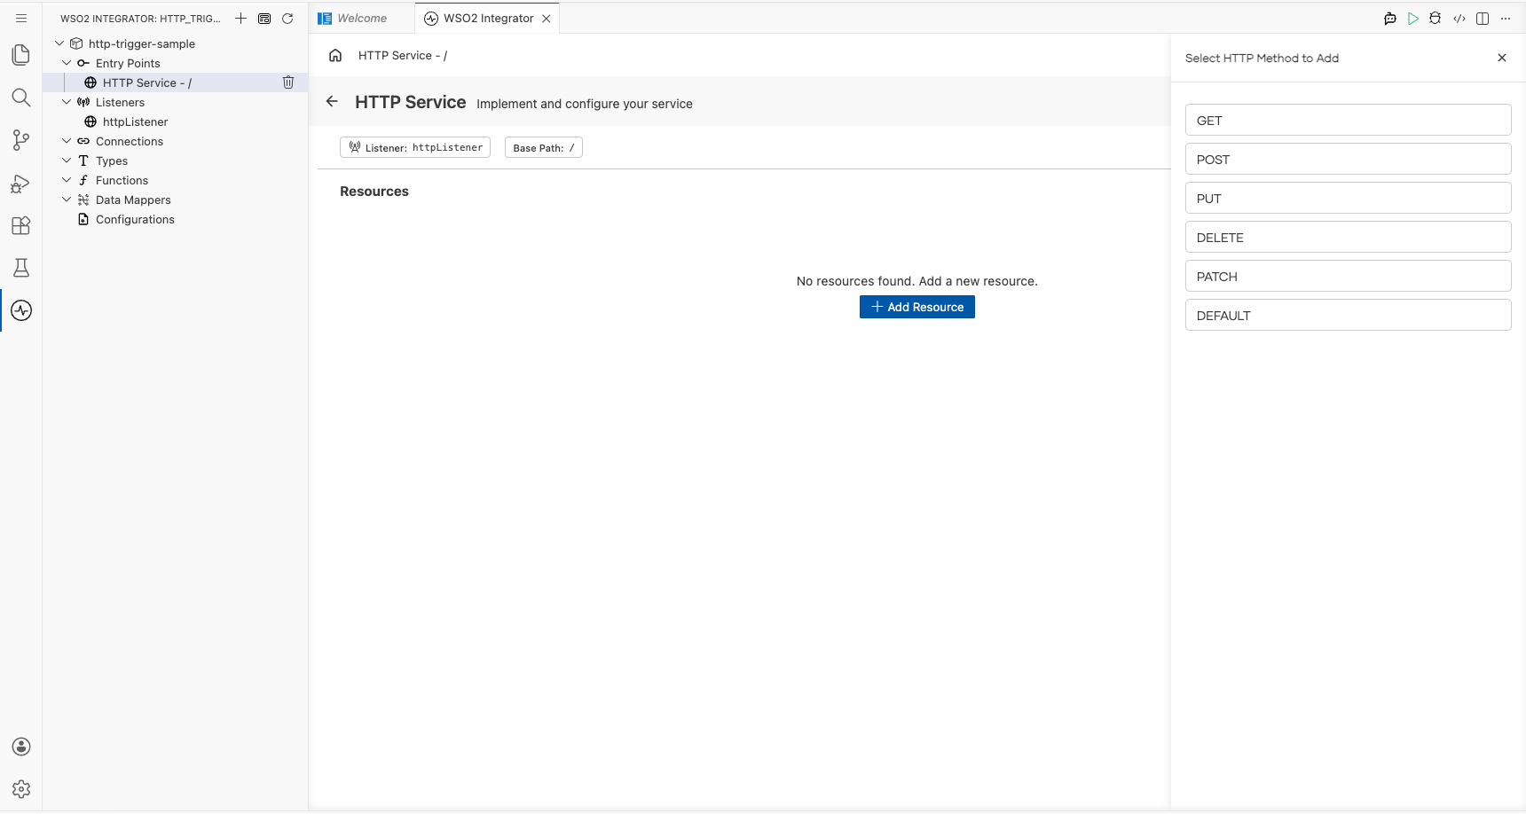Select the POST method
Viewport: 1526px width, 814px height.
click(x=1348, y=159)
